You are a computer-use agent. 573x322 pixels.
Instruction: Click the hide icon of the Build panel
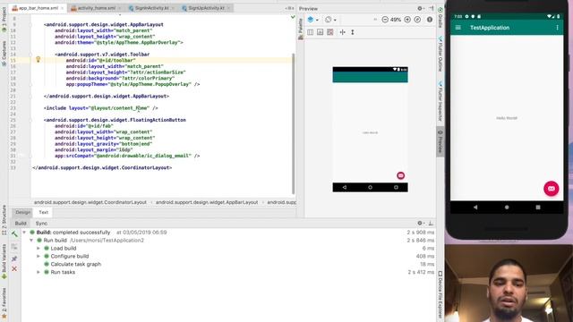pos(431,223)
